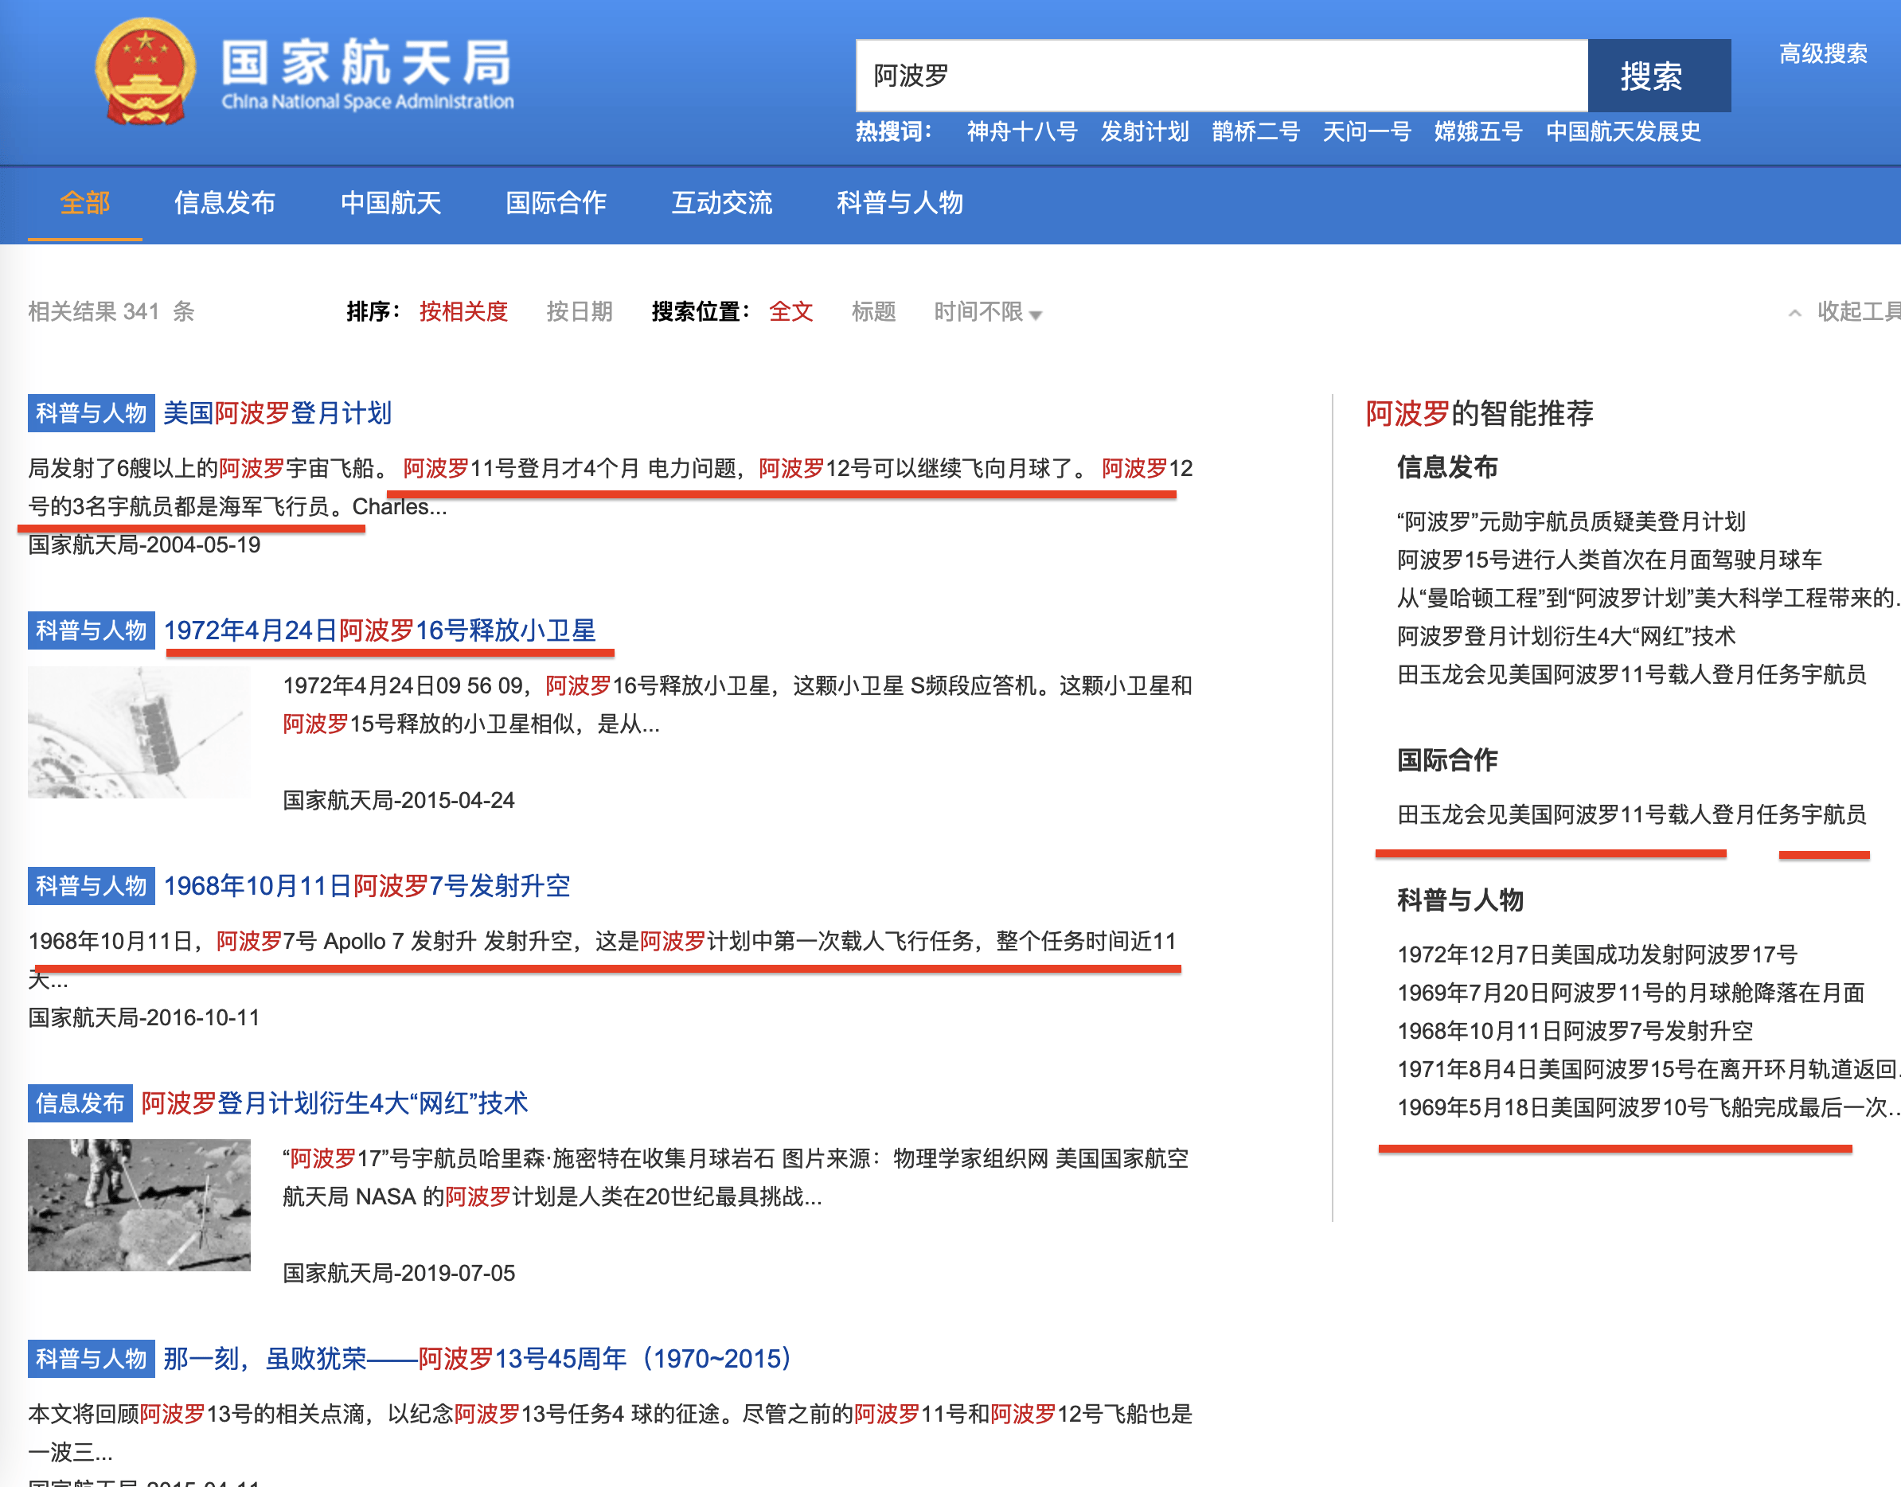This screenshot has height=1487, width=1901.
Task: Open 1969年7月20日阿波罗11号的月球舱降落在月面
Action: (1631, 993)
